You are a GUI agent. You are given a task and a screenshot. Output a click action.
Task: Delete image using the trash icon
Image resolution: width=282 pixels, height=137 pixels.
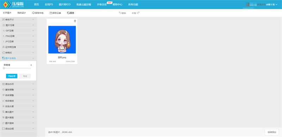coord(75,21)
